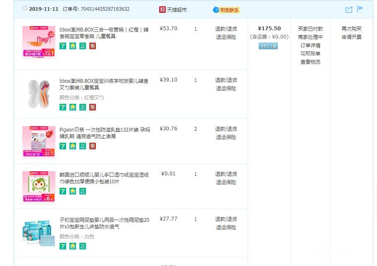Open the bbox suction bowl product thumbnail
The image size is (377, 266).
[39, 42]
